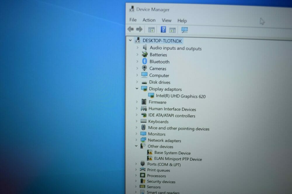Screen dimensions: 292x194
Task: Click the webcam icon beside Cameras
Action: 144,68
